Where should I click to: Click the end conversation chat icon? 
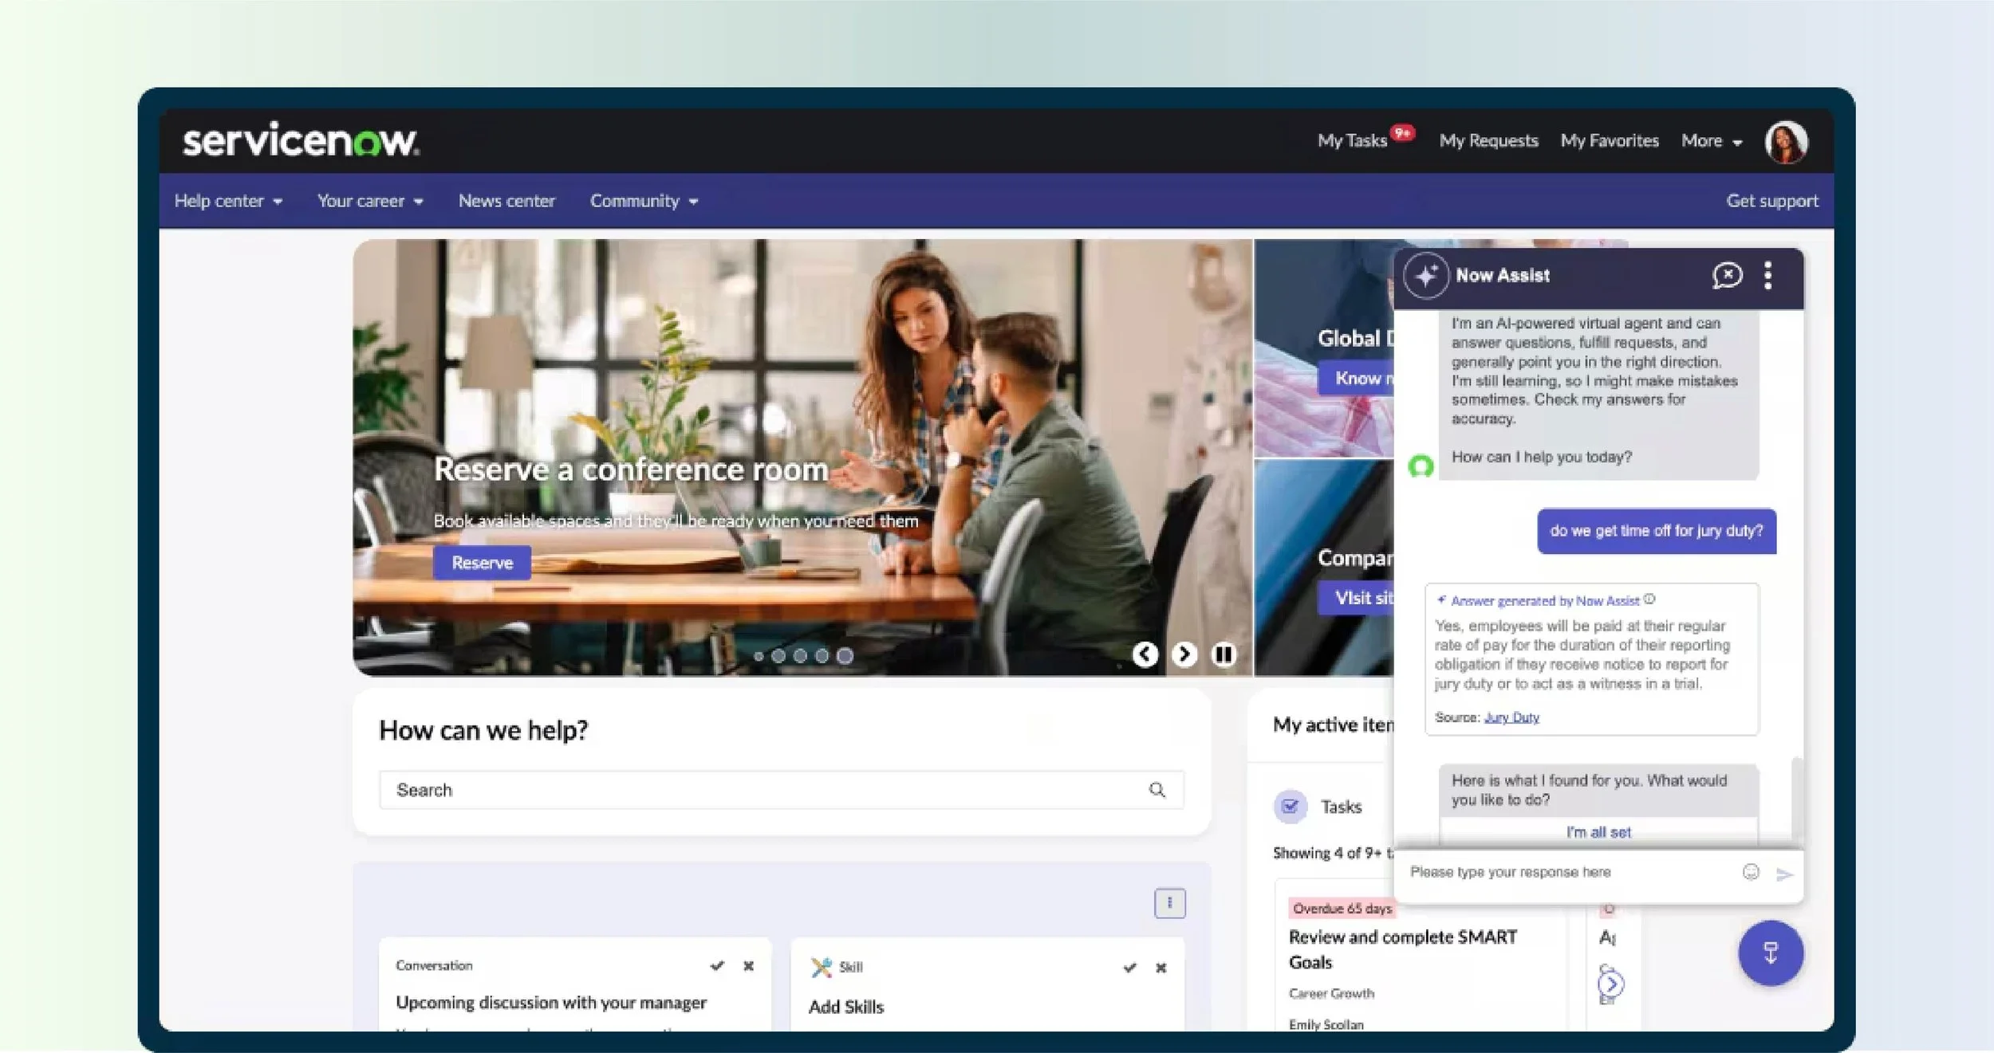[1727, 276]
